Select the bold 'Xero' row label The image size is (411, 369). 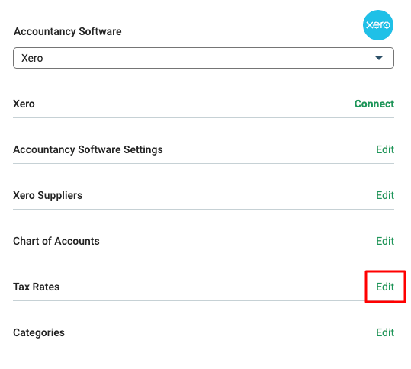point(24,104)
